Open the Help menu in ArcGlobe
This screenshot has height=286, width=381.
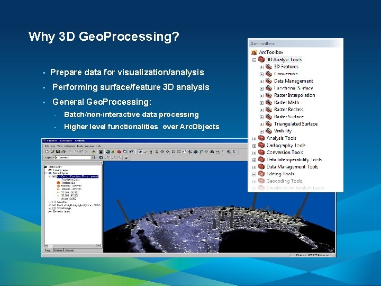(x=98, y=146)
